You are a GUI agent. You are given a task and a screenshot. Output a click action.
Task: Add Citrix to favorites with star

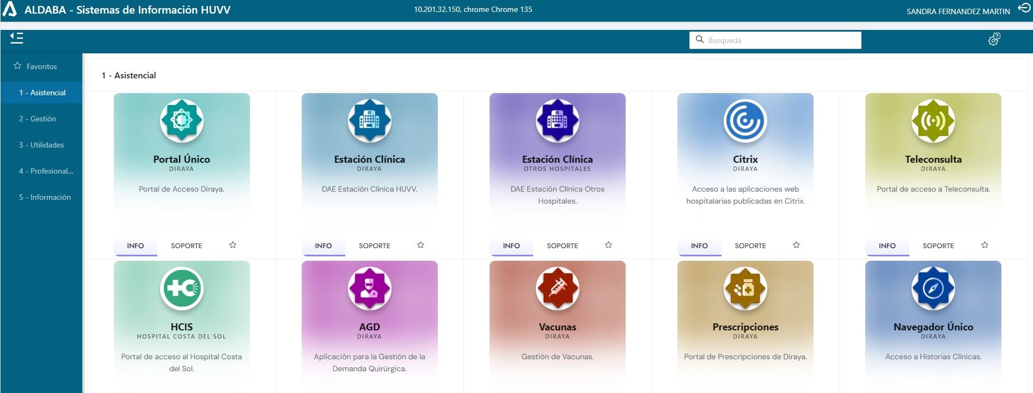[x=797, y=245]
